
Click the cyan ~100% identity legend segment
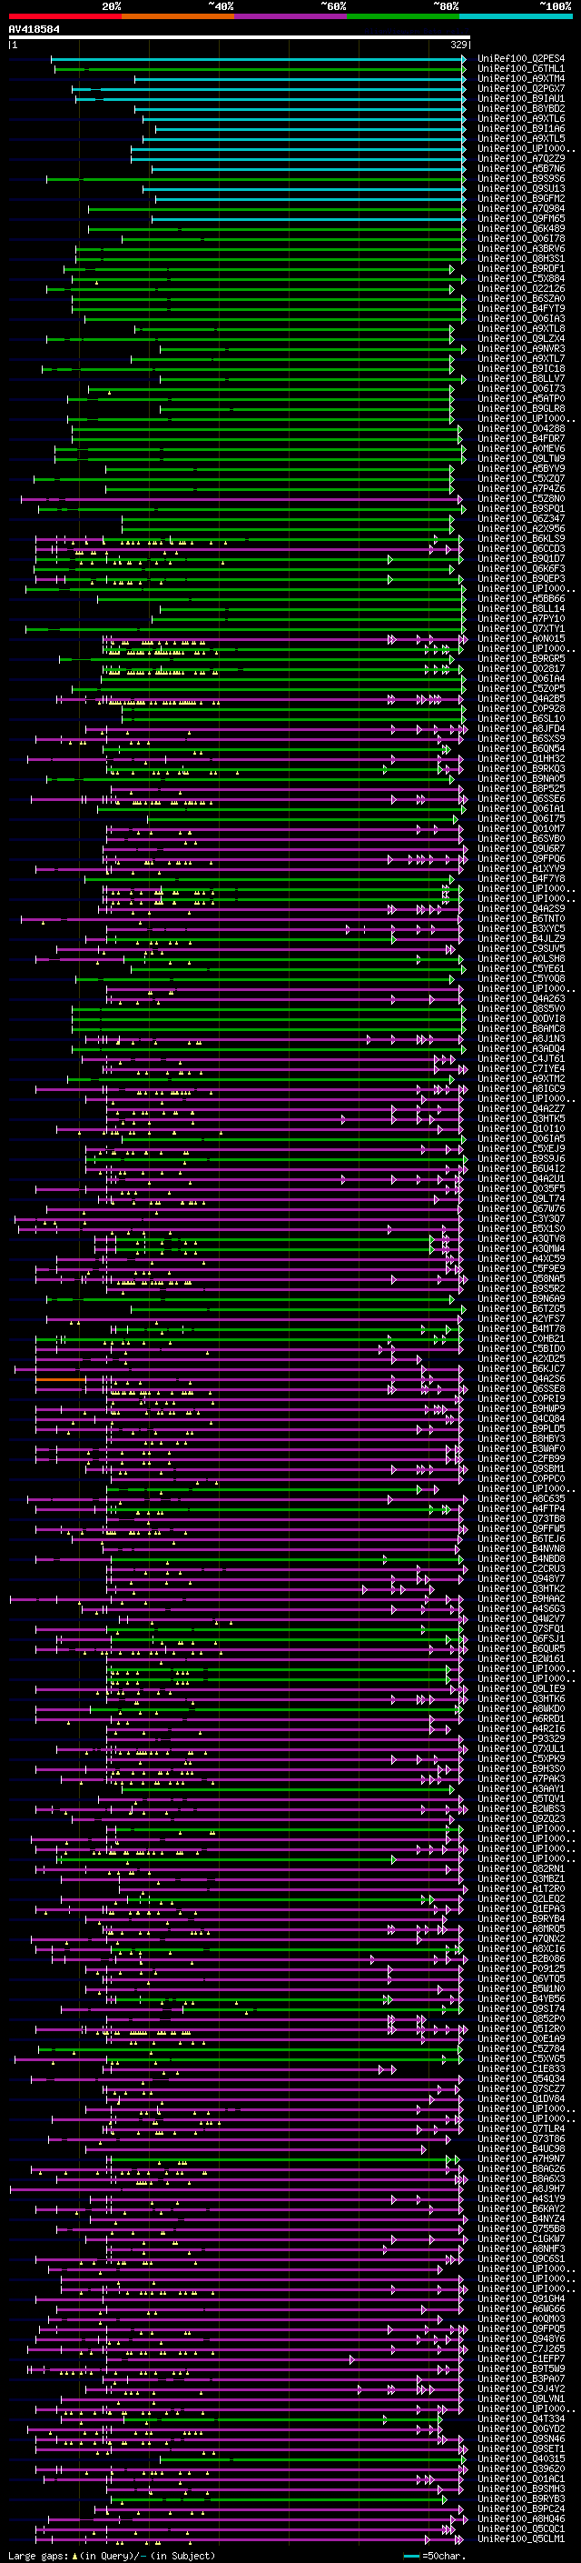516,16
